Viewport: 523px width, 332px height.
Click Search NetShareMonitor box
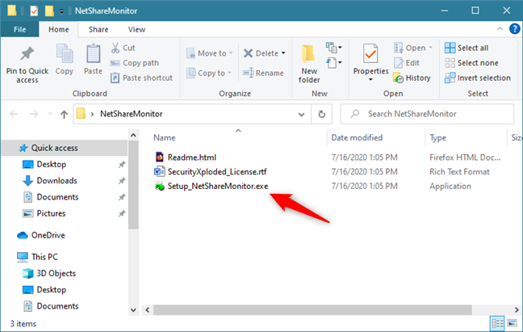tap(427, 114)
